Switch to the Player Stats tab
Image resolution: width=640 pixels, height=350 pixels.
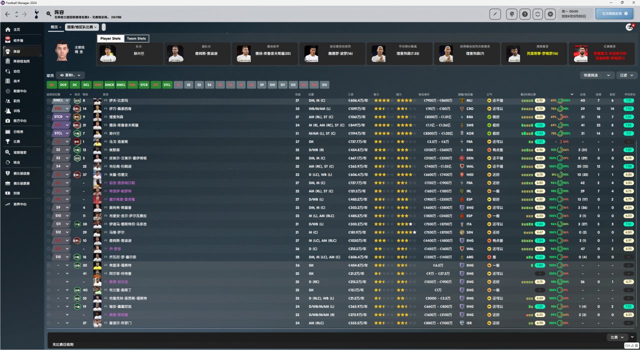click(110, 38)
